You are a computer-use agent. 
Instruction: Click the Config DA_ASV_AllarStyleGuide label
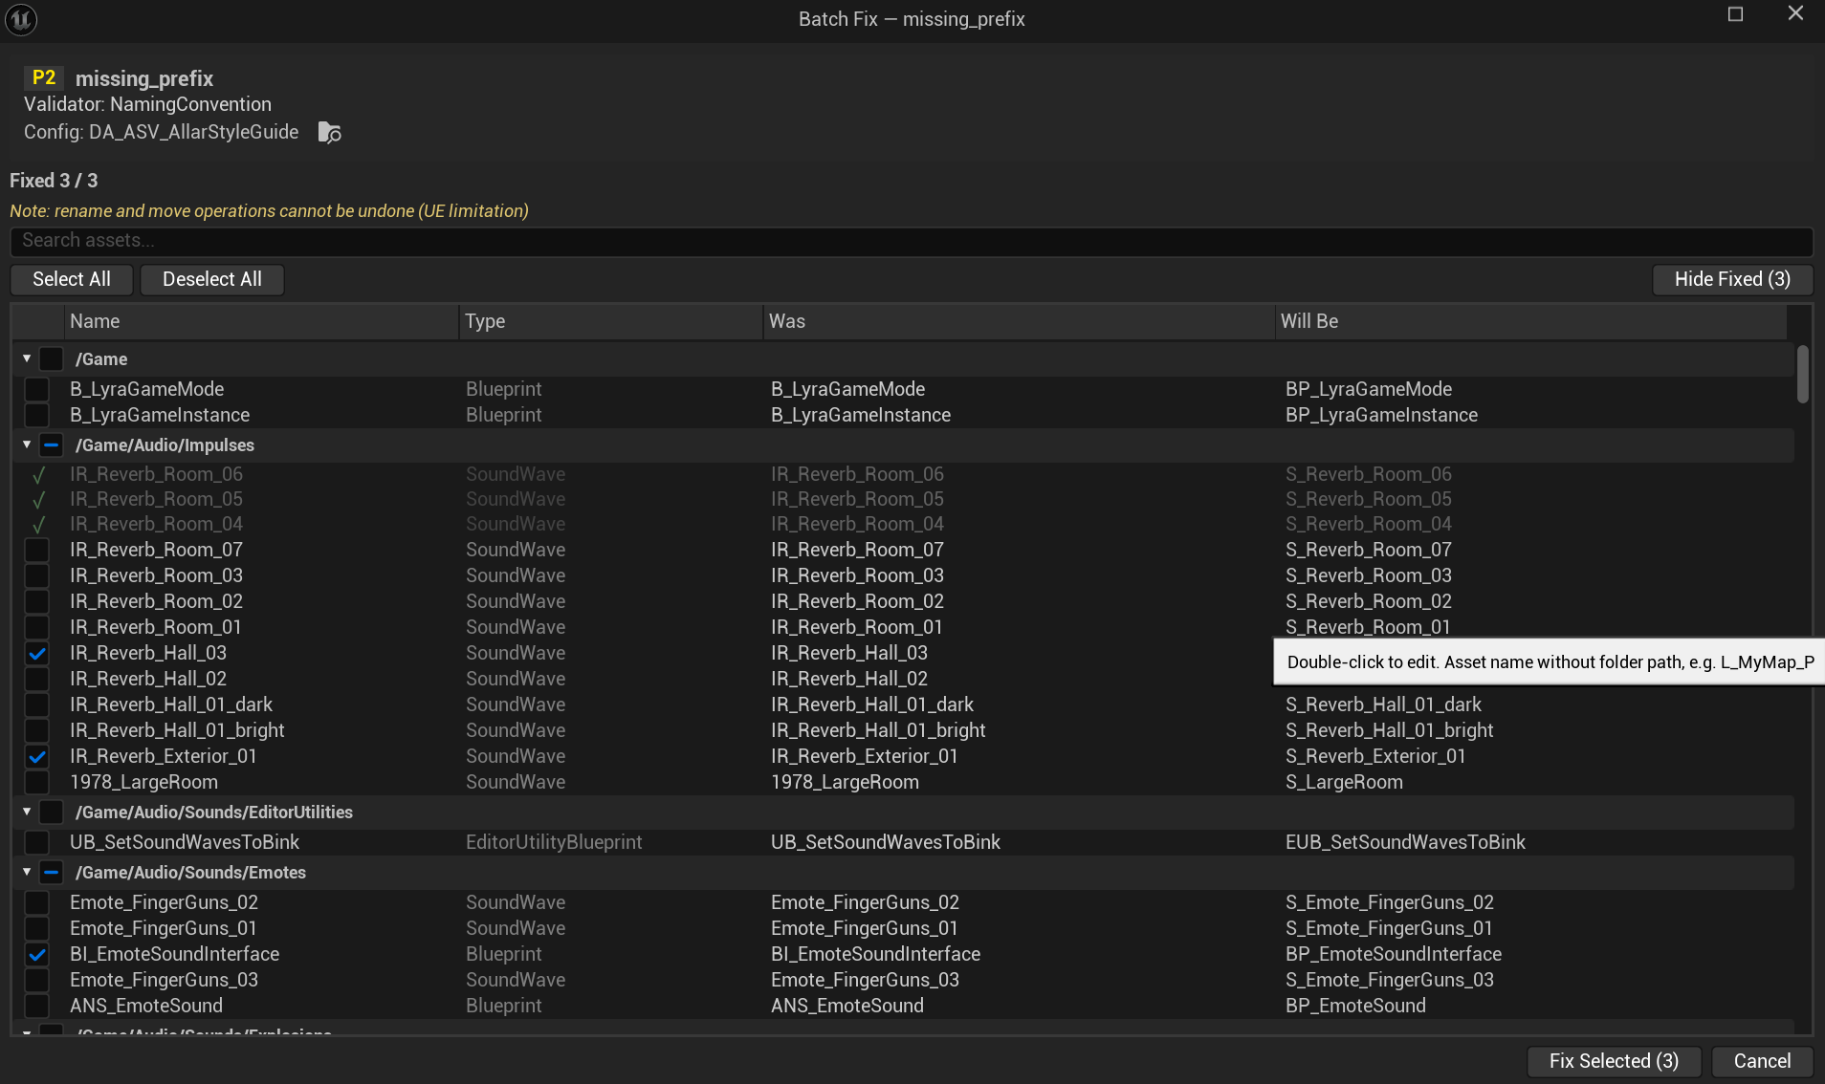click(161, 132)
